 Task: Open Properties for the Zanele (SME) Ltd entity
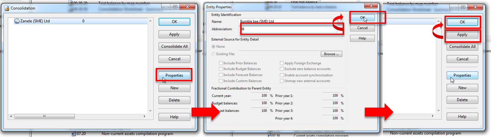point(174,75)
